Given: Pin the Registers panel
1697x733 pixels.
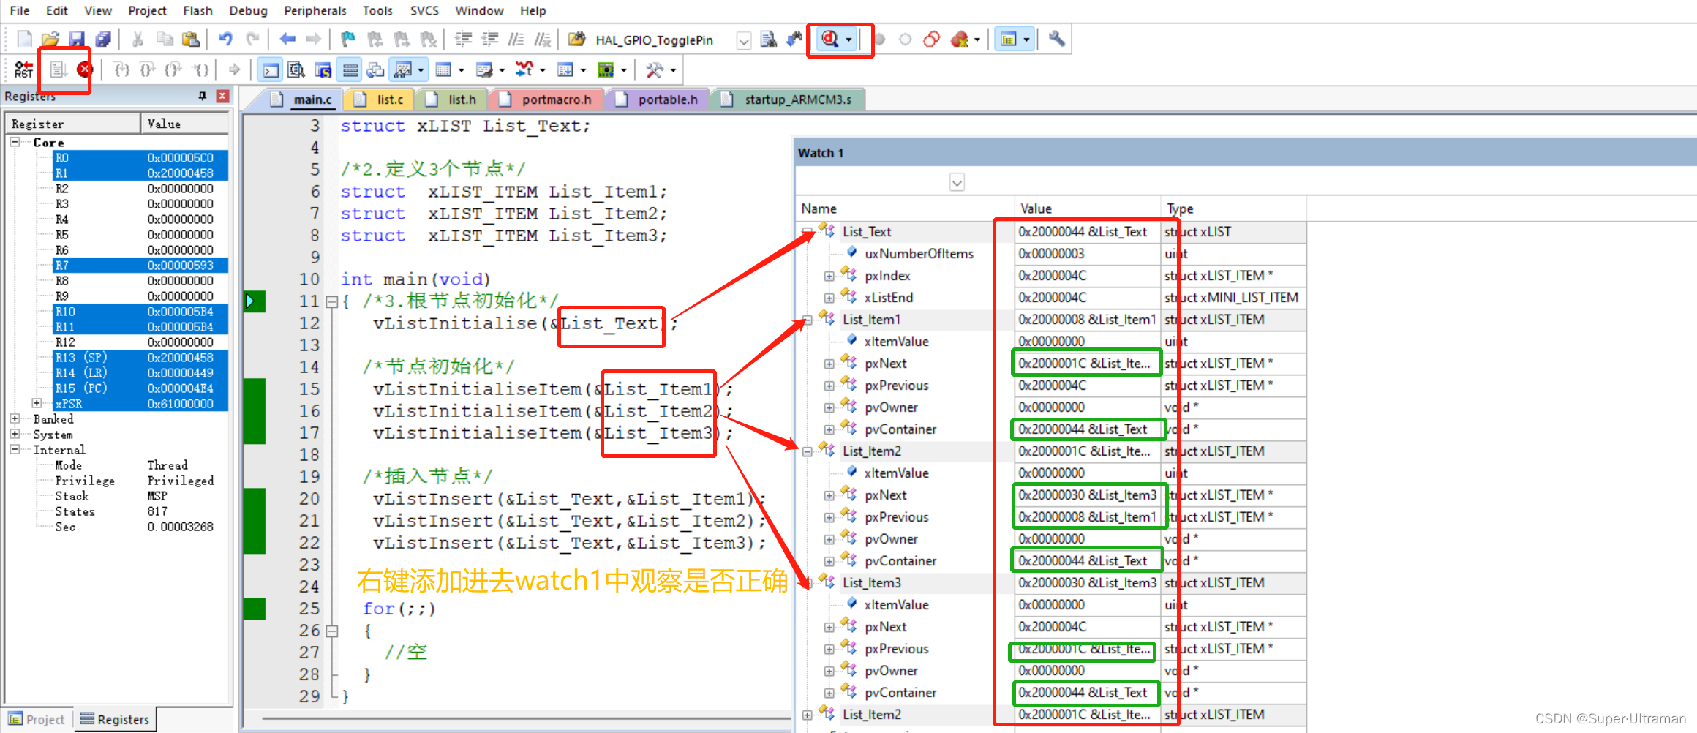Looking at the screenshot, I should pyautogui.click(x=203, y=96).
